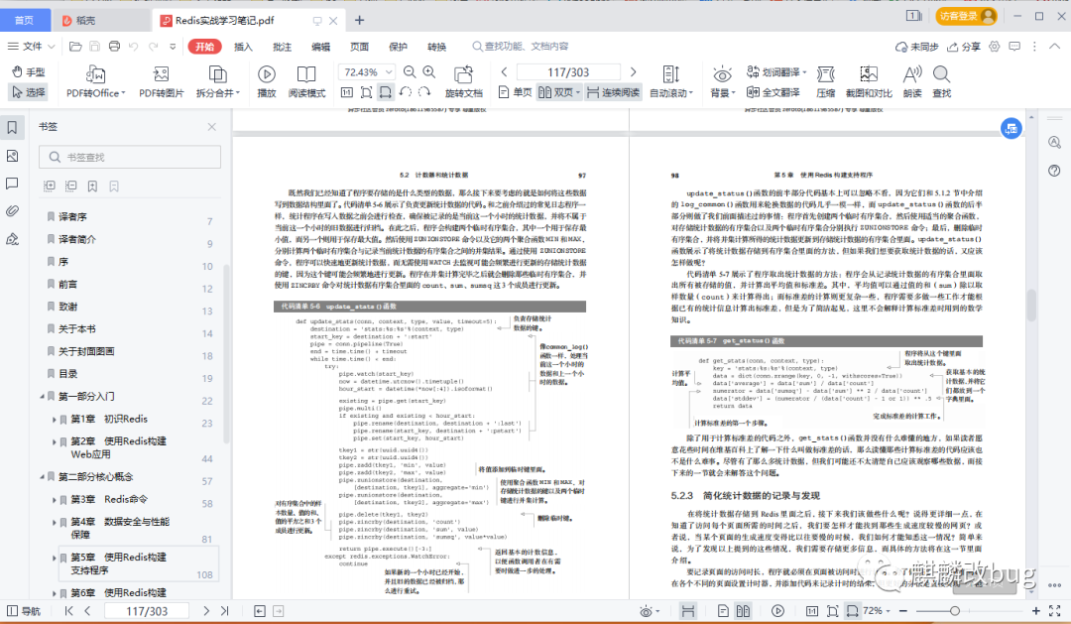Expand 第3章 Redis命令 bookmark

point(54,500)
